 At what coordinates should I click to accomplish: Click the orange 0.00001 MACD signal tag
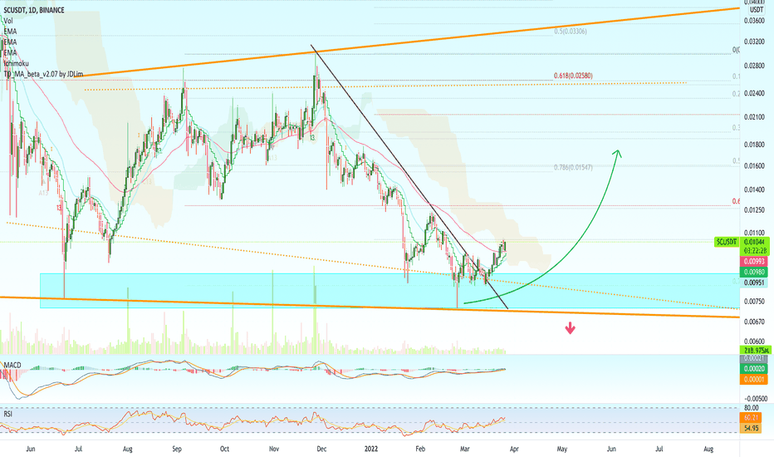pyautogui.click(x=754, y=380)
